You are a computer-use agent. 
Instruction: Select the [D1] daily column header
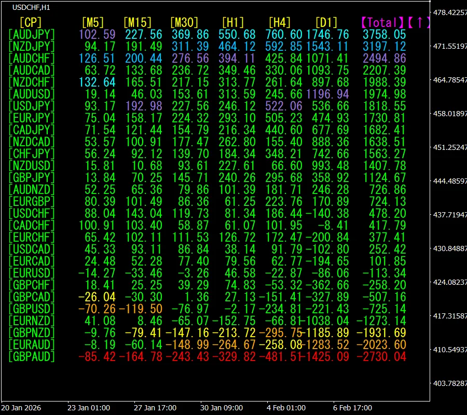coord(326,22)
